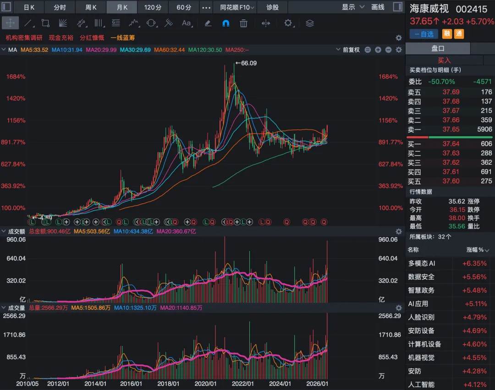This screenshot has width=495, height=390.
Task: Toggle the left sidebar panel icon
Action: (x=6, y=6)
